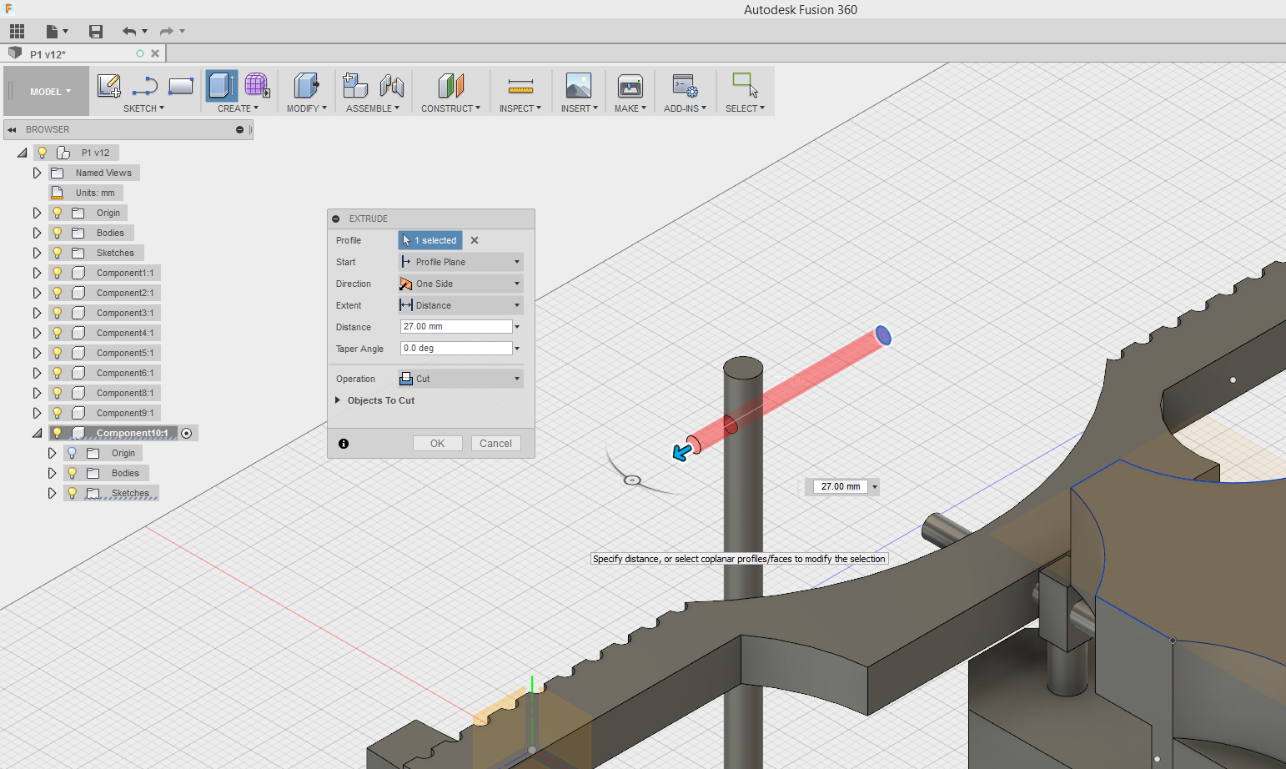Viewport: 1286px width, 769px height.
Task: Click the 27.00 mm canvas value box
Action: [841, 487]
